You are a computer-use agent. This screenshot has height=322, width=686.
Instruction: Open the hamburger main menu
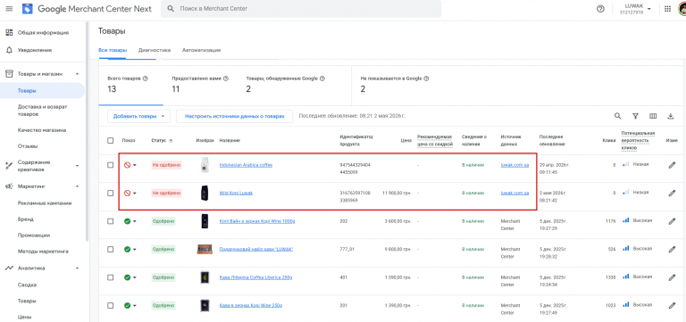coord(9,9)
